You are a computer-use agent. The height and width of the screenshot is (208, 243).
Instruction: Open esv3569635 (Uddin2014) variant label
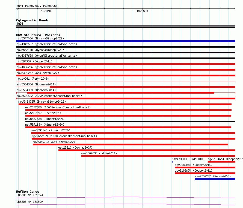pos(99,153)
